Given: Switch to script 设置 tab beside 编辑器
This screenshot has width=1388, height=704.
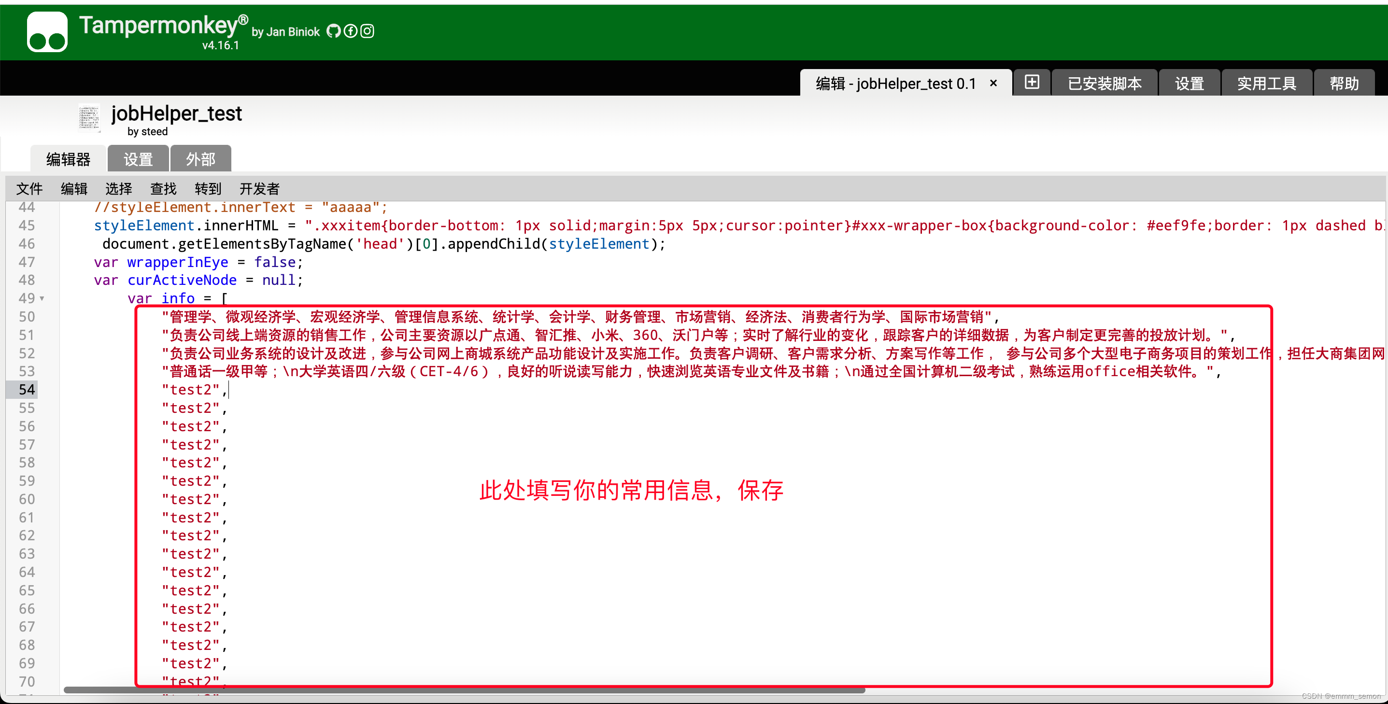Looking at the screenshot, I should point(138,159).
